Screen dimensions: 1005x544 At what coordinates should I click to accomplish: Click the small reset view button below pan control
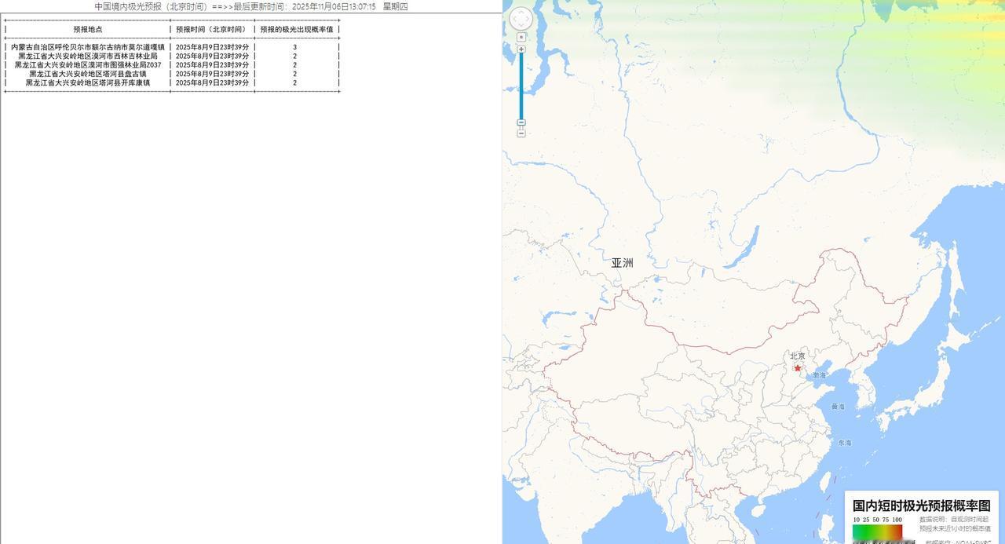tap(521, 37)
